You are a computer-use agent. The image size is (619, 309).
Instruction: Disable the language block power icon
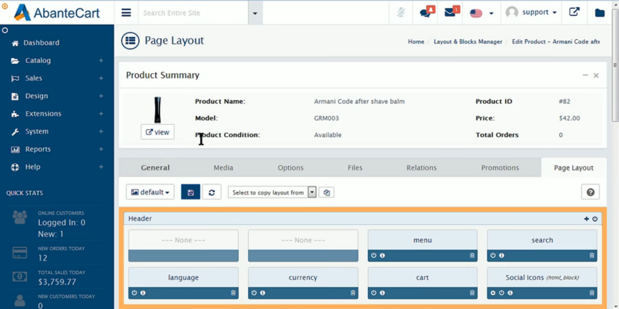(135, 293)
